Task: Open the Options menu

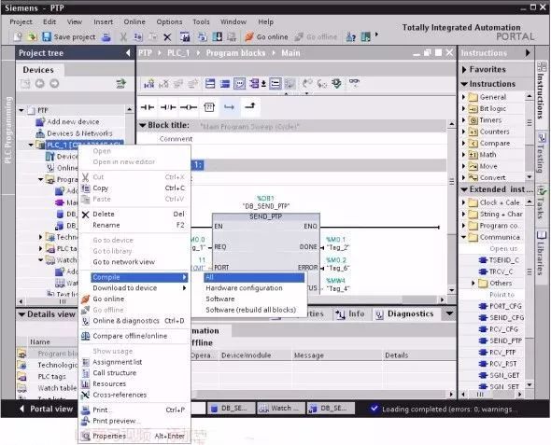Action: click(x=169, y=21)
